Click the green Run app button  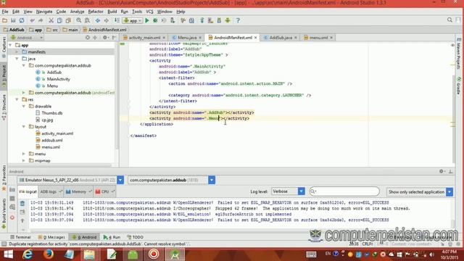click(x=147, y=20)
